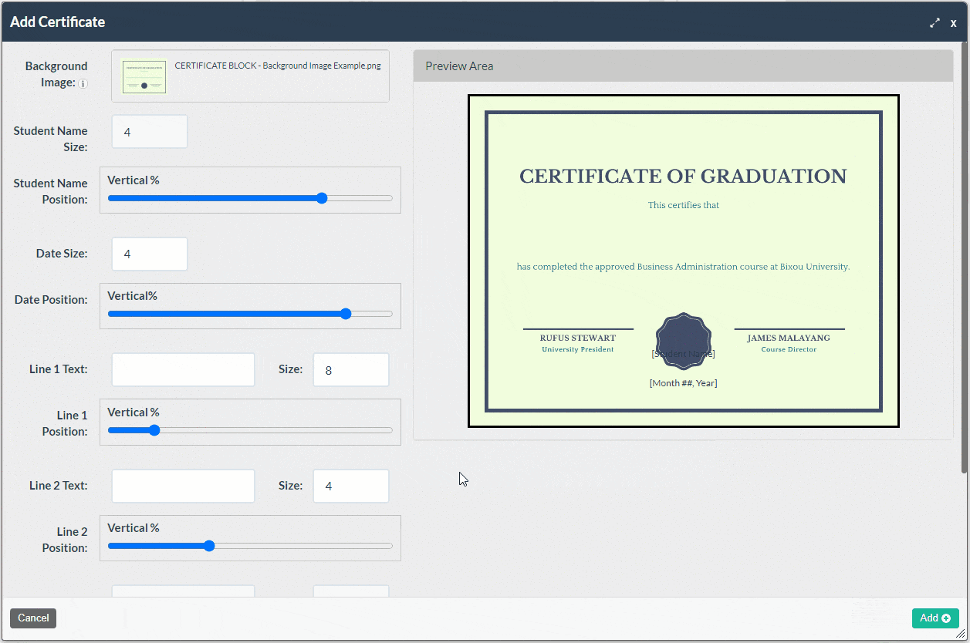Click the Student Name Size field

tap(150, 132)
